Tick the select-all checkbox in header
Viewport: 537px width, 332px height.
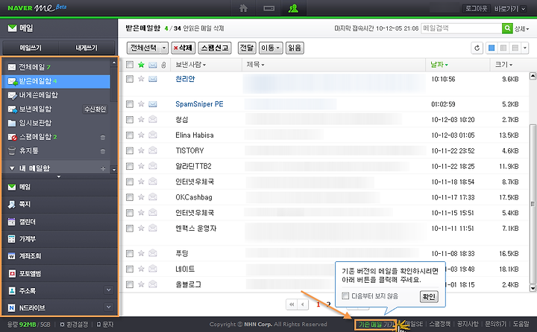(130, 65)
